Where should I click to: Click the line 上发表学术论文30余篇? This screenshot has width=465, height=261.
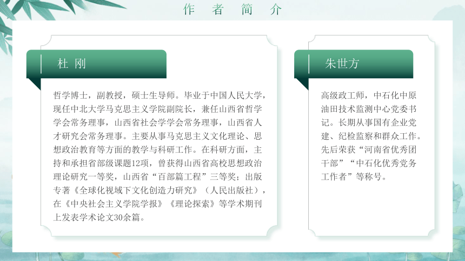click(x=99, y=217)
